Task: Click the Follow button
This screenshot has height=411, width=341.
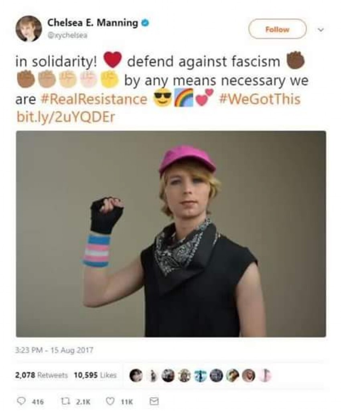Action: [277, 29]
